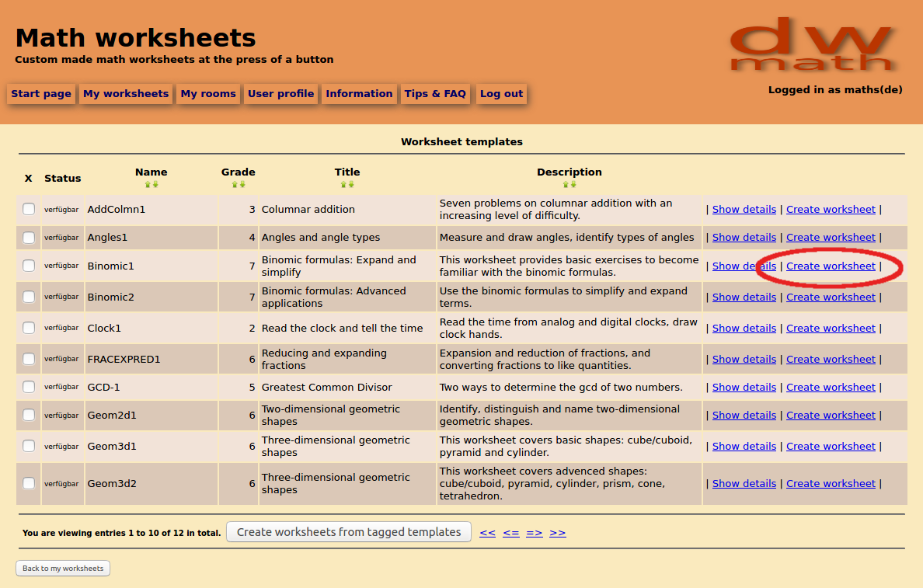Click Log out
Viewport: 923px width, 588px height.
tap(502, 93)
